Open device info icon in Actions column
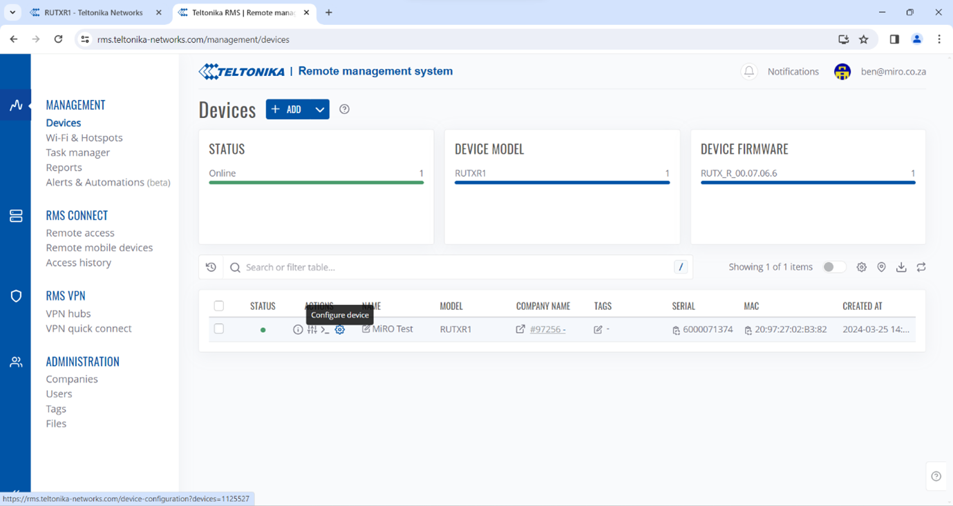Image resolution: width=953 pixels, height=506 pixels. click(298, 330)
